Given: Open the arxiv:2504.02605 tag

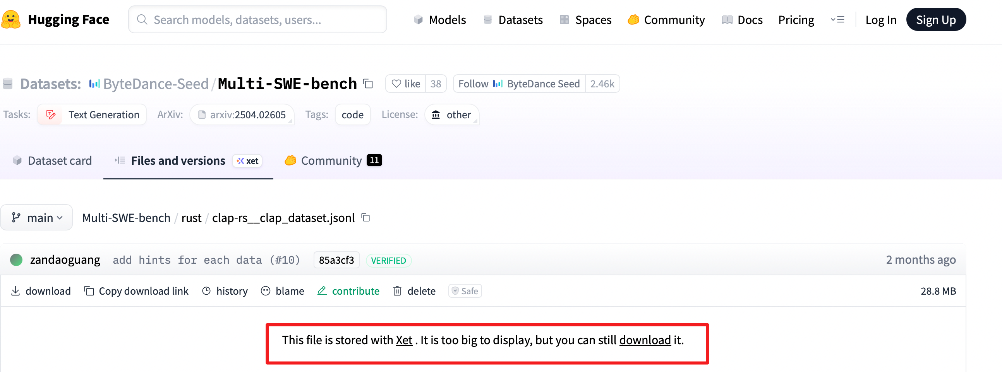Looking at the screenshot, I should pos(242,114).
